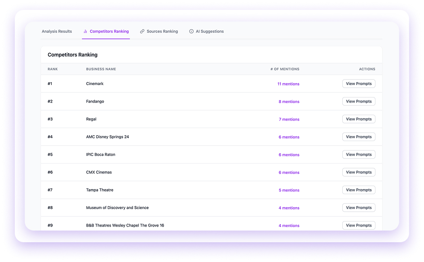Click rank #5 cell
This screenshot has width=424, height=262.
(50, 155)
